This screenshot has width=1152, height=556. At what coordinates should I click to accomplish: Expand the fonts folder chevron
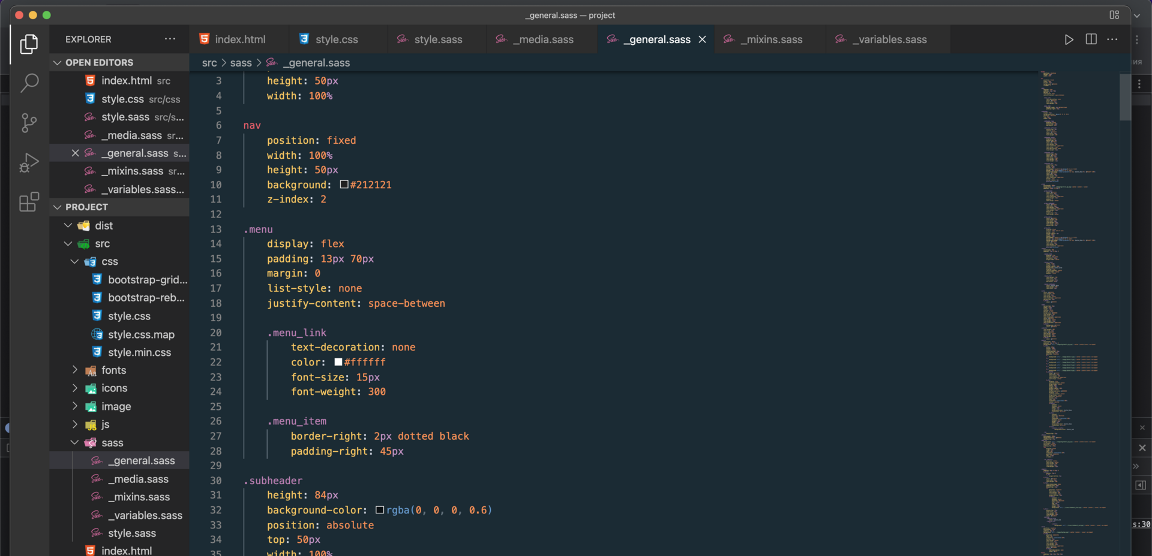(75, 370)
